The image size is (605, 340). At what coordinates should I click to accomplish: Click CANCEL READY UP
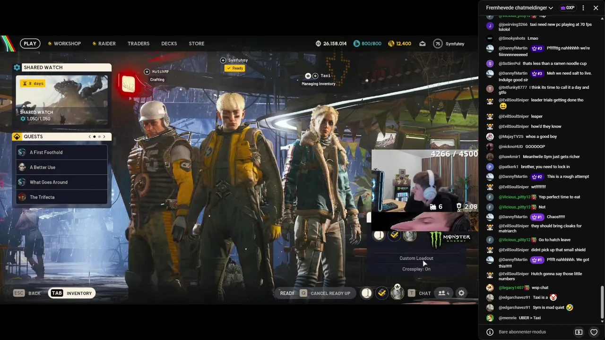click(x=325, y=293)
